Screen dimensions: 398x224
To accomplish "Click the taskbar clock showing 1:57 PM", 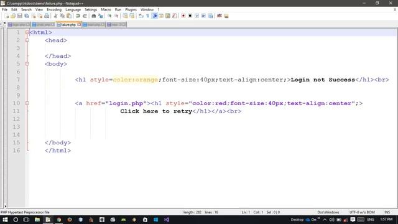I will [x=386, y=220].
